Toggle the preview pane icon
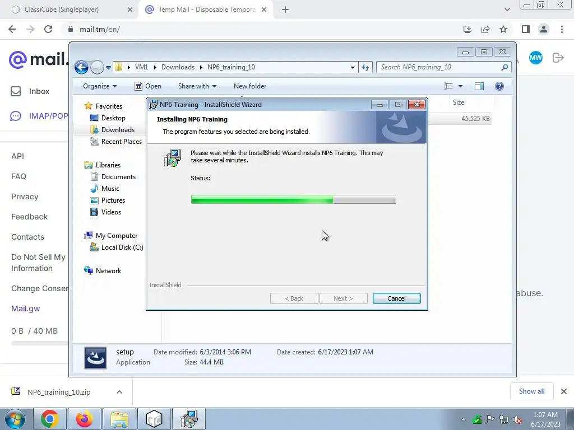The width and height of the screenshot is (574, 430). pos(479,86)
